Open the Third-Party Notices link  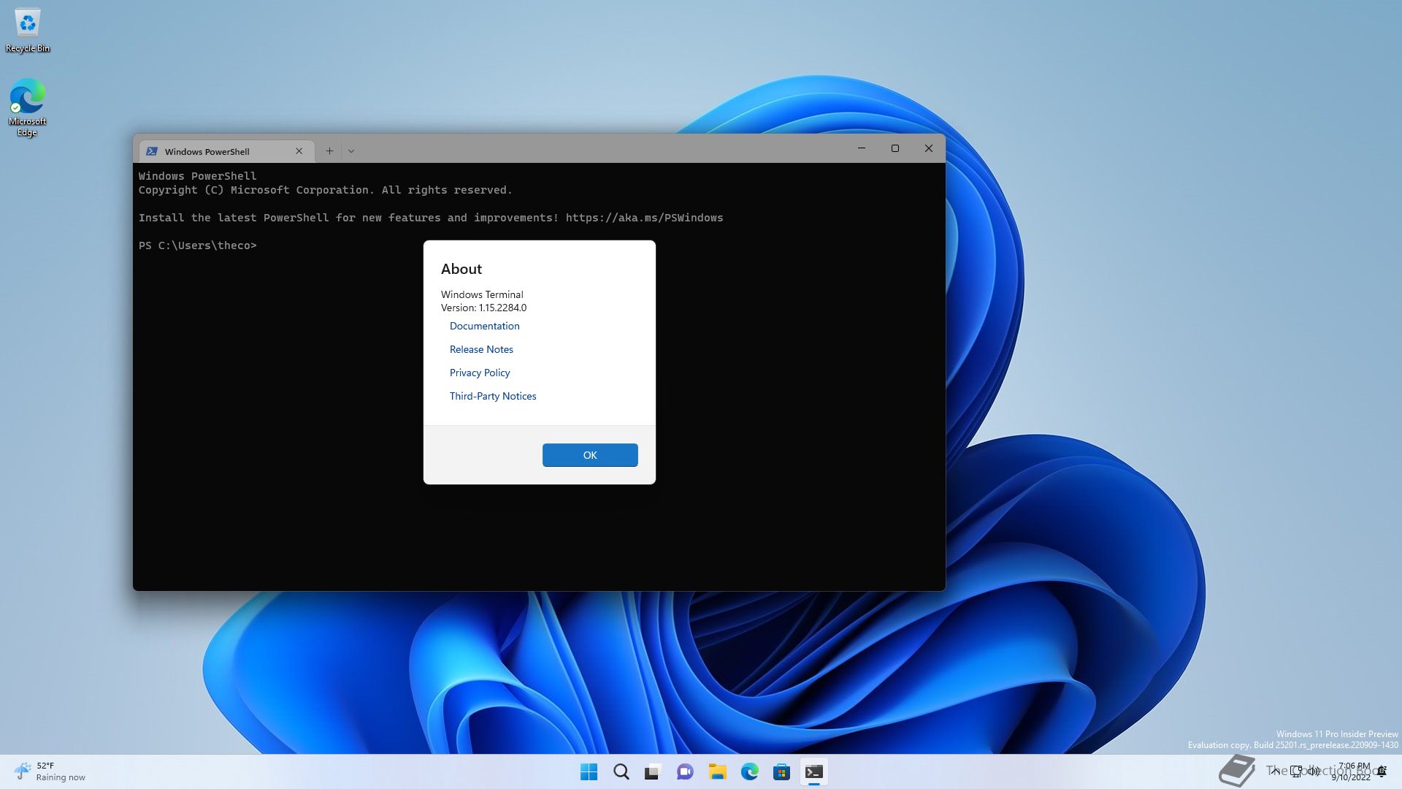(x=493, y=396)
